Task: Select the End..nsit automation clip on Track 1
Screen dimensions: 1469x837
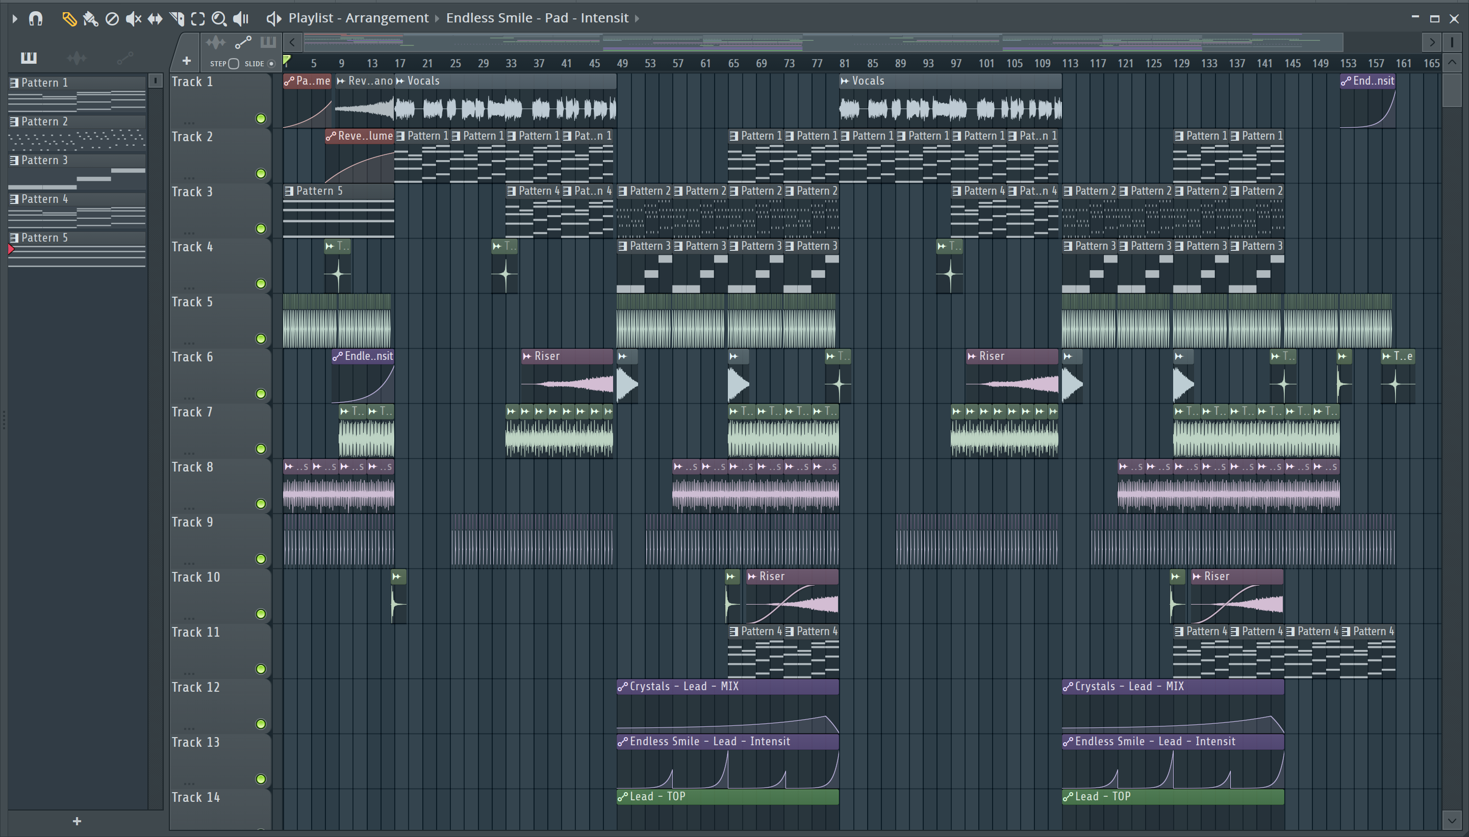Action: point(1368,100)
